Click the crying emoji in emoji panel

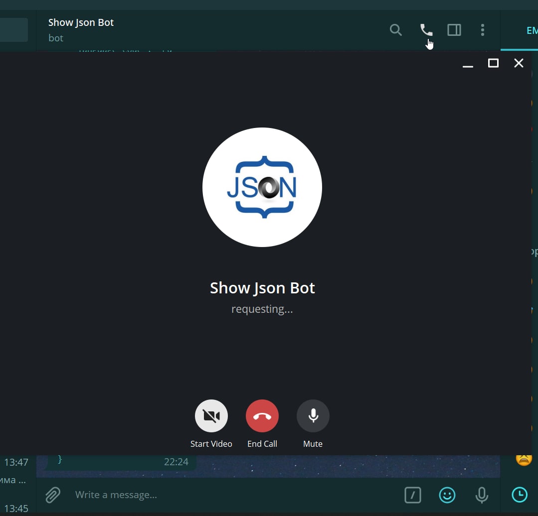point(524,458)
